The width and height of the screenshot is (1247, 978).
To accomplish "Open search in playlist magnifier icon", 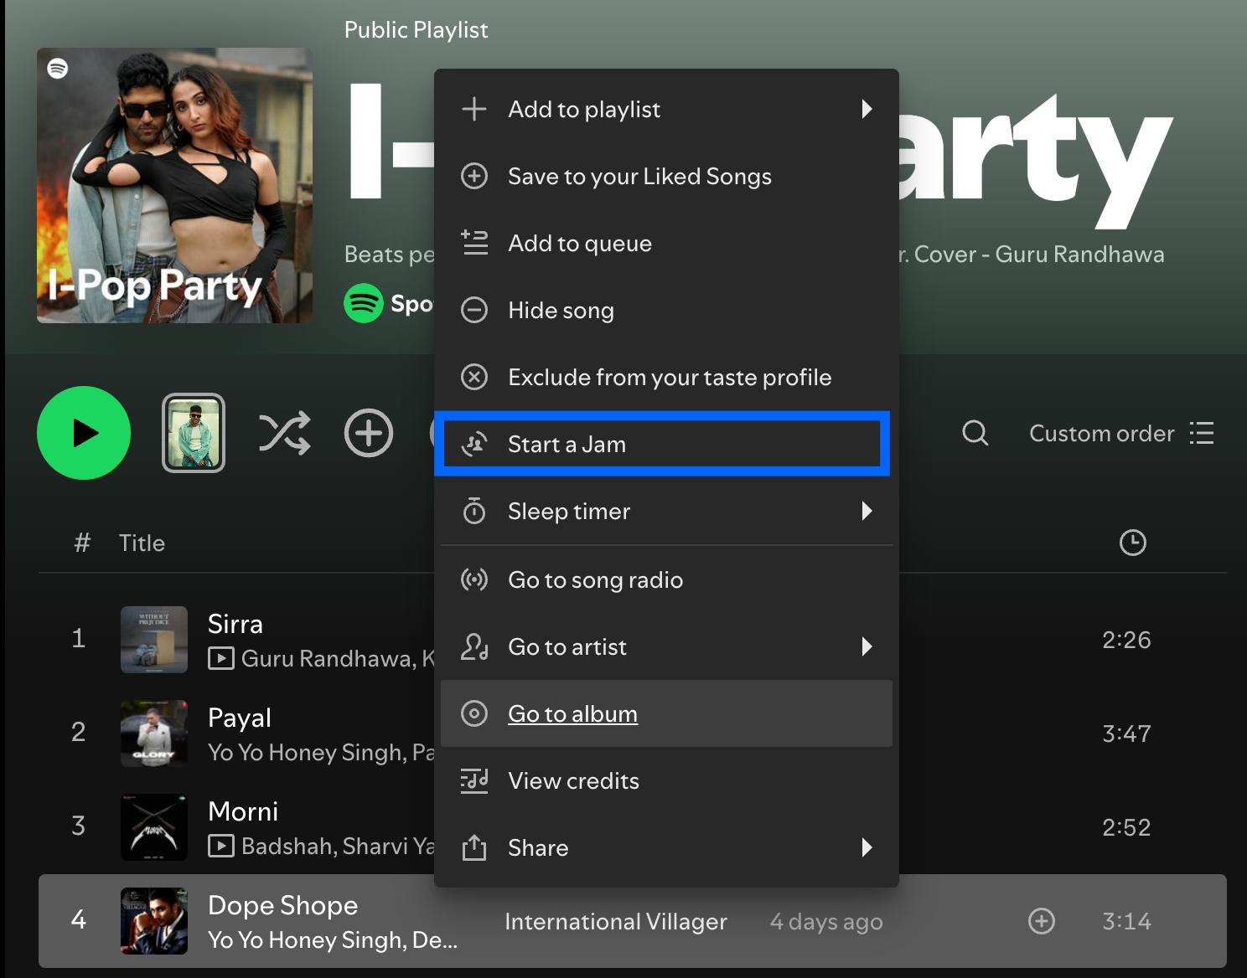I will click(x=975, y=433).
